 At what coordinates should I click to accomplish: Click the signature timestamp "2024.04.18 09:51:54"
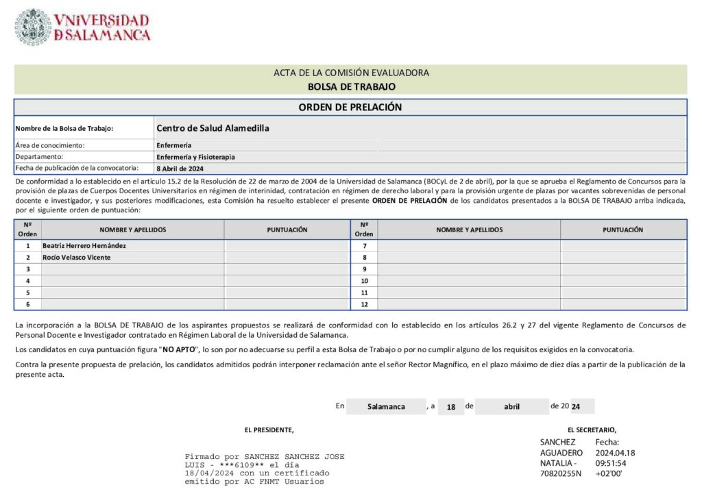[x=615, y=458]
